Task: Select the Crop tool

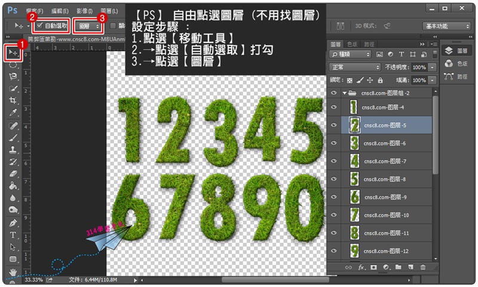Action: (13, 100)
